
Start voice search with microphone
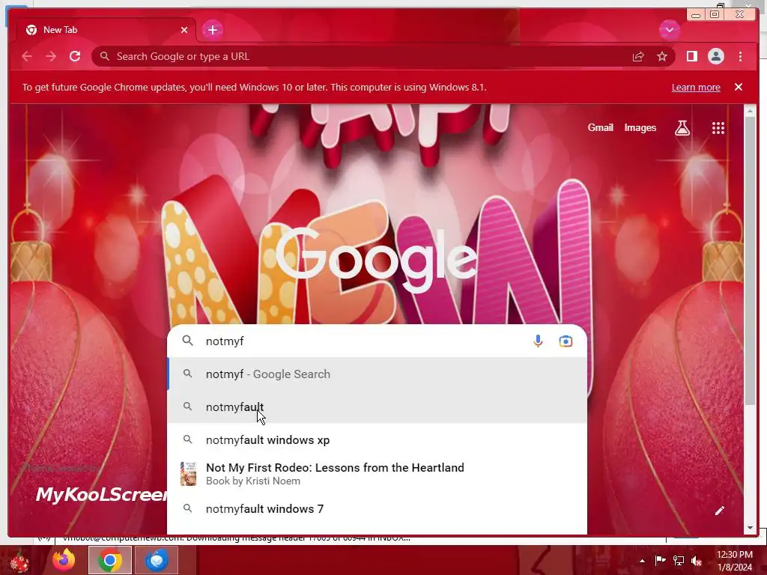[x=538, y=341]
